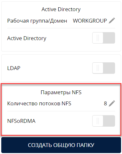The image size is (122, 154).
Task: Click divider line under Рабочая группа/Домен row
Action: point(61,28)
